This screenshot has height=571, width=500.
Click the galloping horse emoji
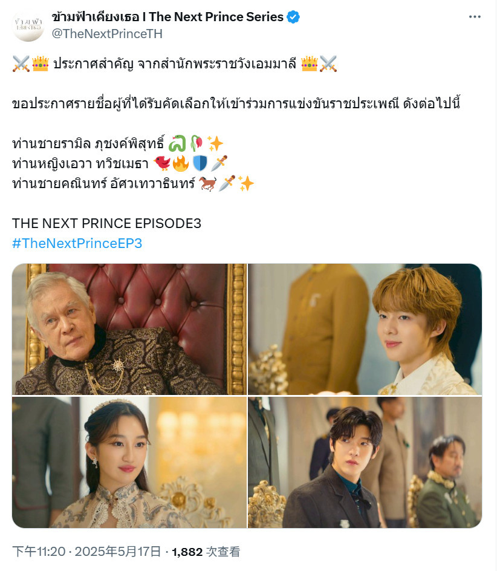click(208, 183)
